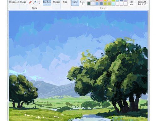Click the Colors group label
Viewport: 157px width, 121px height.
click(103, 8)
